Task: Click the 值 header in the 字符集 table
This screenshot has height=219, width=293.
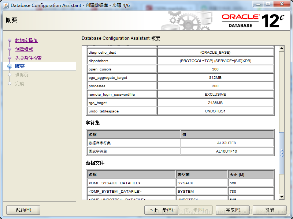Action: click(x=227, y=134)
